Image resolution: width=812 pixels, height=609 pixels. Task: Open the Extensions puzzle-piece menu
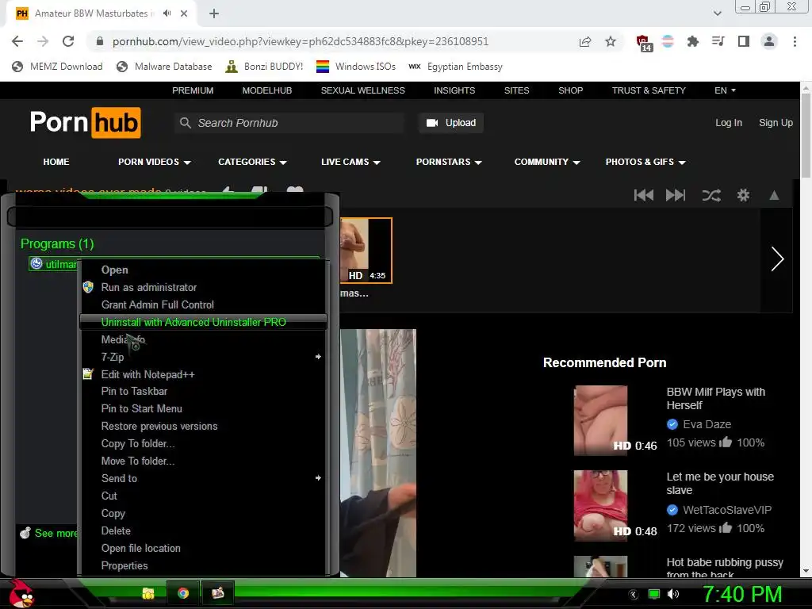(692, 41)
